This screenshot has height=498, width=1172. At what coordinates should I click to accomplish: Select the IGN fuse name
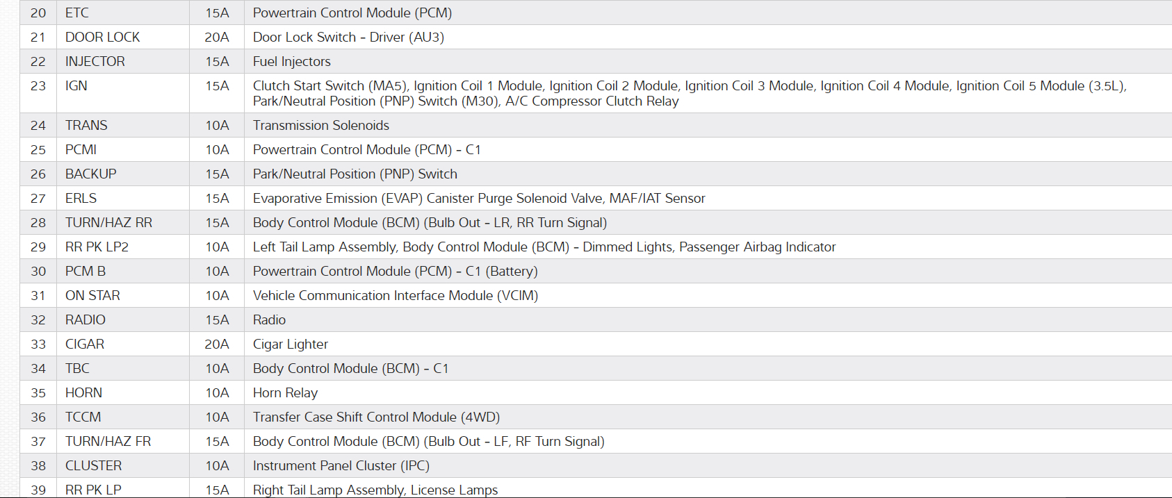point(76,86)
